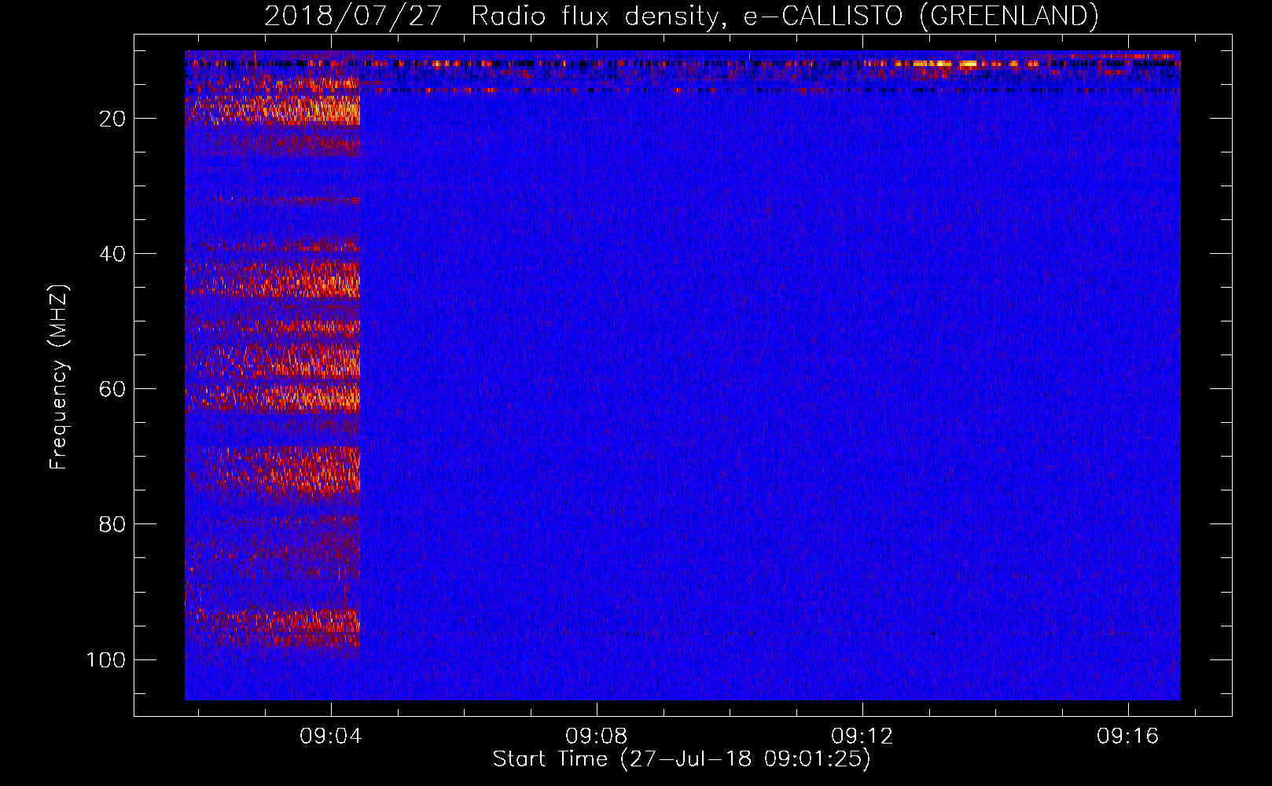Screen dimensions: 1272x786
Task: Click the '09:12' time tick label
Action: (x=862, y=736)
